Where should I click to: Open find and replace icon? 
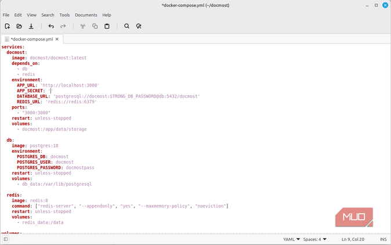tap(139, 26)
